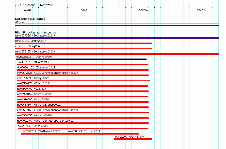Viewport: 226px width, 149px height.
Task: Select the red nsv5903152 variant bar
Action: 83,97
